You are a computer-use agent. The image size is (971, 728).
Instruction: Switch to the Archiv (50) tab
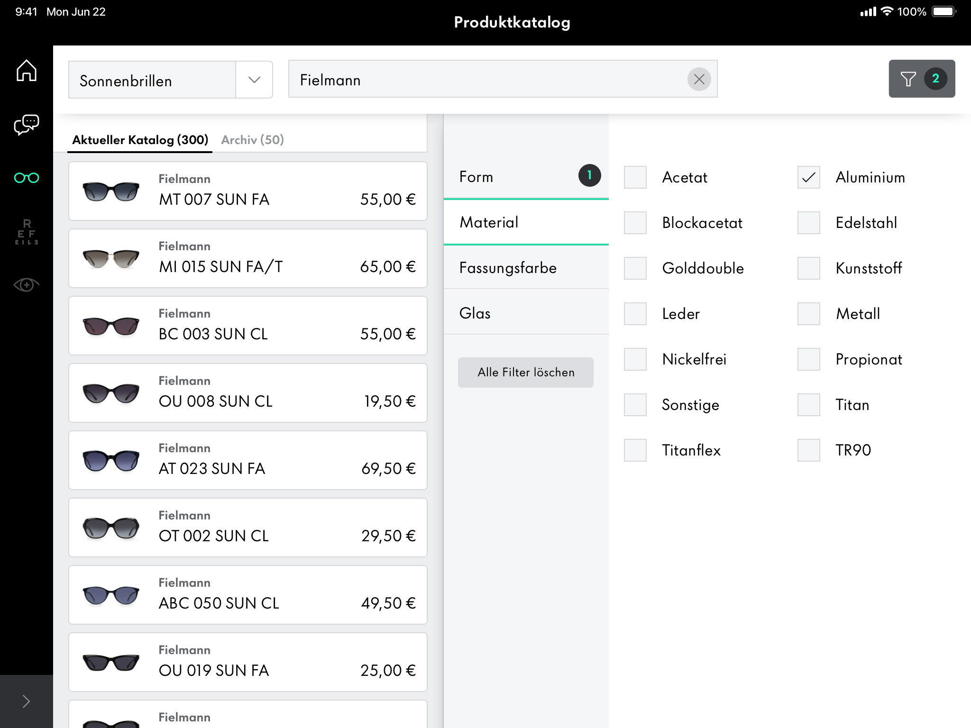252,140
